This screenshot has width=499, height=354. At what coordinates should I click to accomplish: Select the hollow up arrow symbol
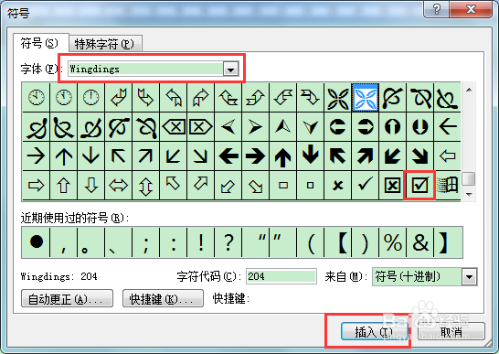[63, 185]
